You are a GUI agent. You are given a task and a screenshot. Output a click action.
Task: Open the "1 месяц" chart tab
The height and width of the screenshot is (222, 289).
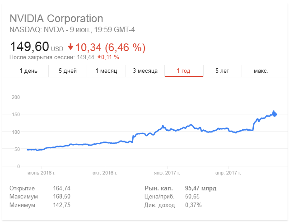[106, 71]
